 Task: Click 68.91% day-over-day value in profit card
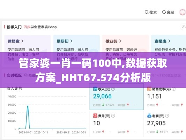pos(164,132)
